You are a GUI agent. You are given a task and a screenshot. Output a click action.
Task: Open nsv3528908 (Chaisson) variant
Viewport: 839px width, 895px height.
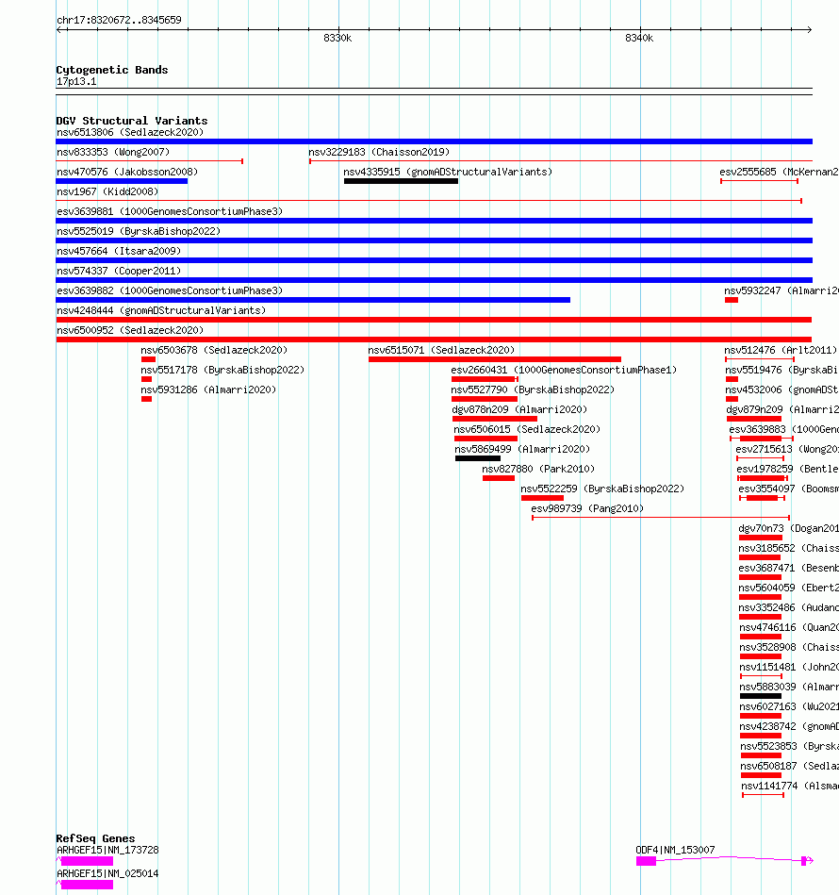point(789,647)
